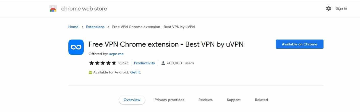The width and height of the screenshot is (360, 112).
Task: Click the breadcrumb chevron after Home
Action: (x=82, y=27)
